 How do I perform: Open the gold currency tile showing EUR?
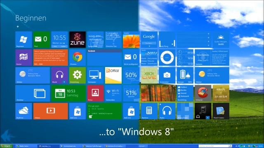(x=221, y=93)
